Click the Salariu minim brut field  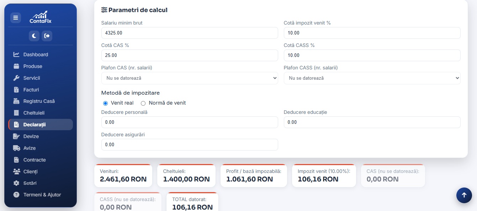190,33
